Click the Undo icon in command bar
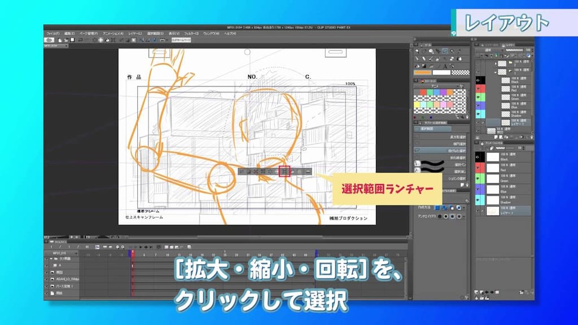Image resolution: width=578 pixels, height=325 pixels. (80, 40)
